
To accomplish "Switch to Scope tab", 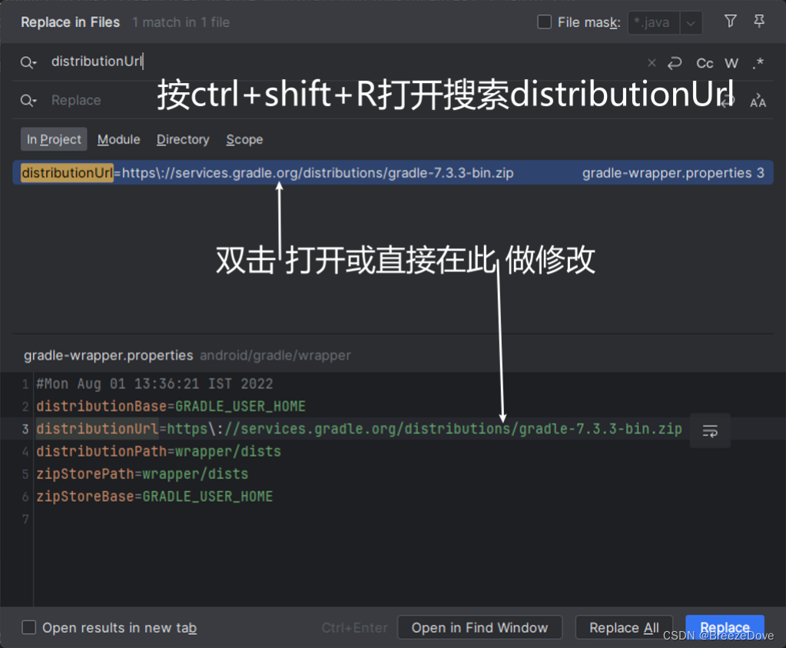I will (x=244, y=139).
